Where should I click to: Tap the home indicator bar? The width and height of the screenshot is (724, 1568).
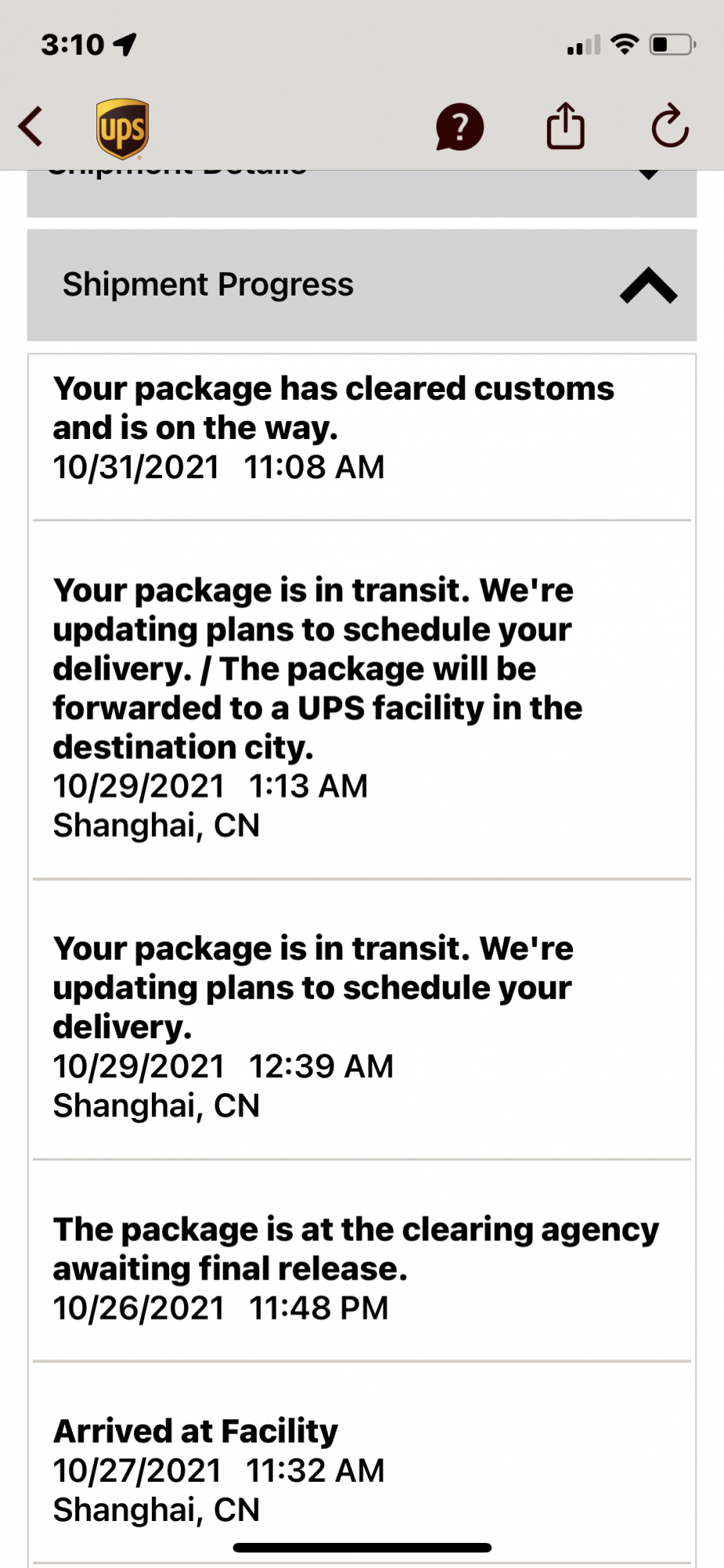click(x=362, y=1548)
